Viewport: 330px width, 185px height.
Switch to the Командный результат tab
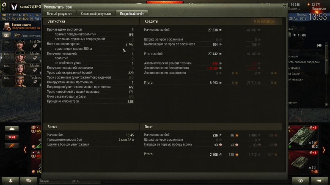click(96, 14)
